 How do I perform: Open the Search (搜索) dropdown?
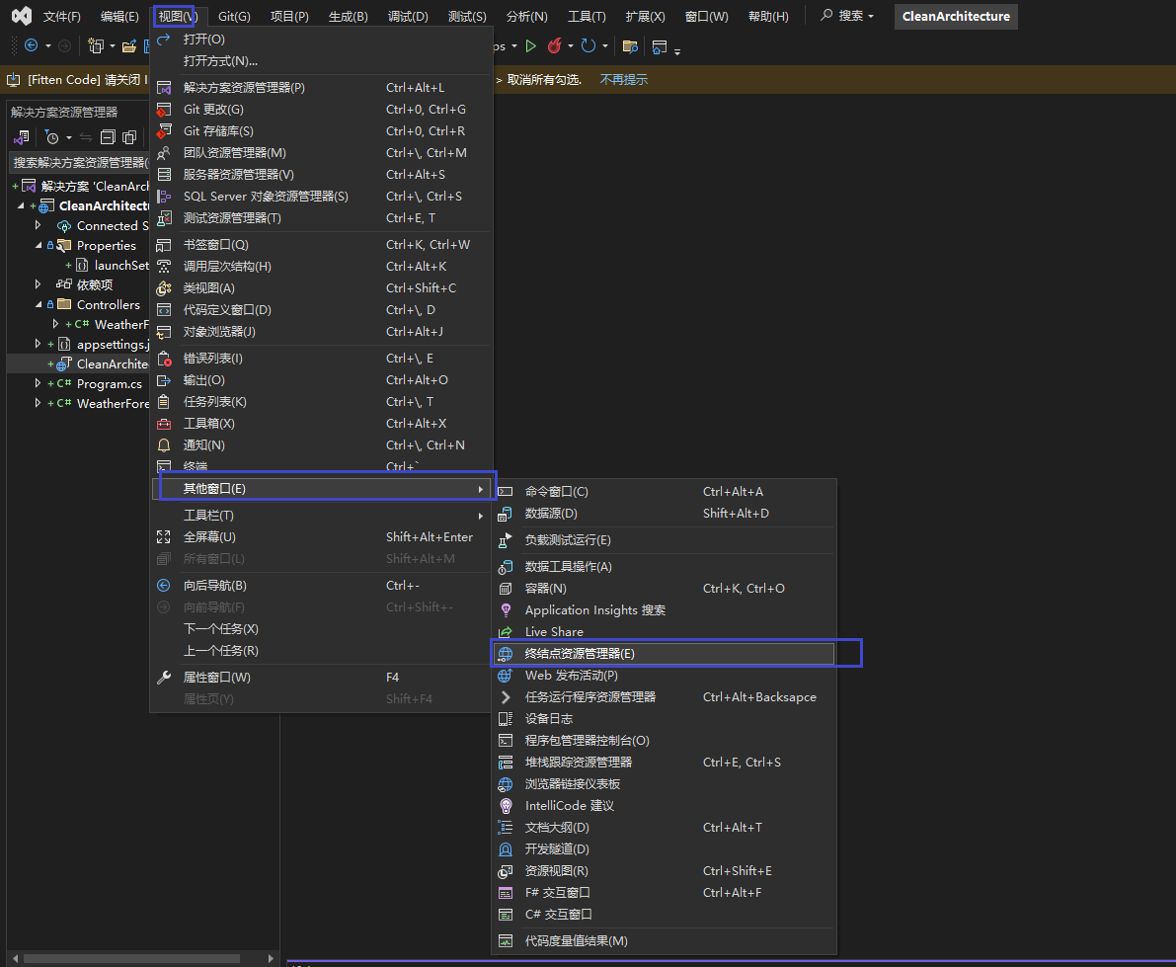pos(847,16)
